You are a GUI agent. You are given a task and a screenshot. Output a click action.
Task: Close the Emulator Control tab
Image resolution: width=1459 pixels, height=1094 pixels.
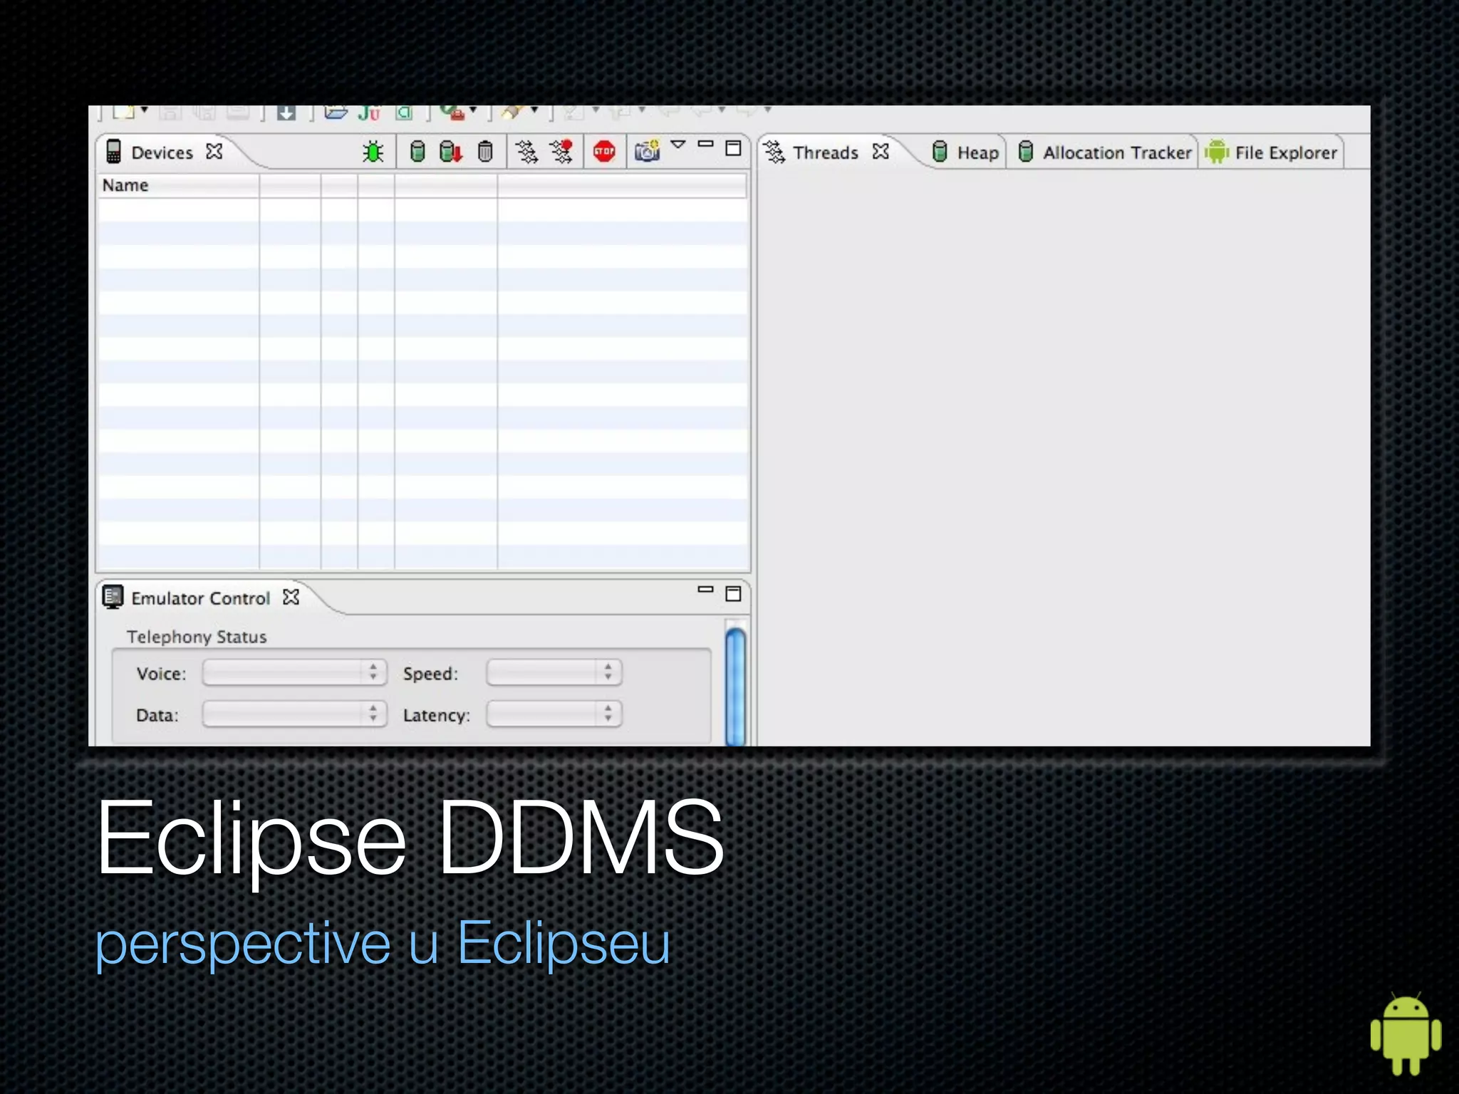point(291,597)
